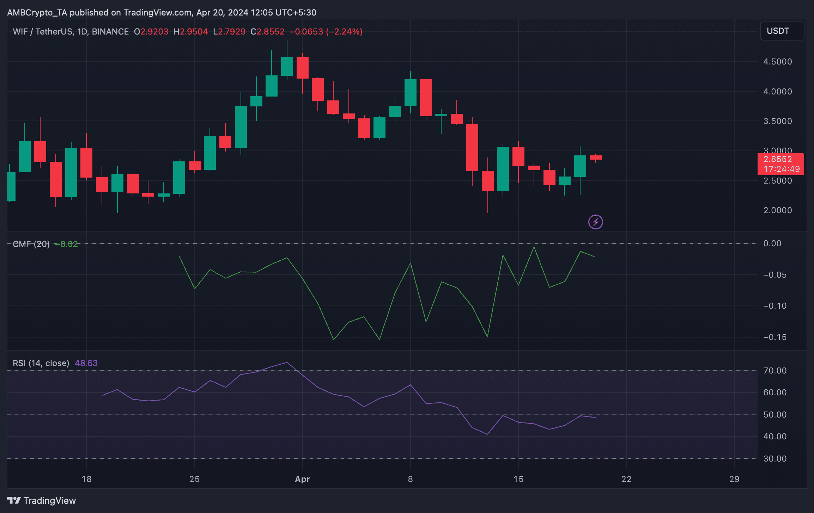
Task: Click the 29 date label on time axis
Action: (x=734, y=479)
